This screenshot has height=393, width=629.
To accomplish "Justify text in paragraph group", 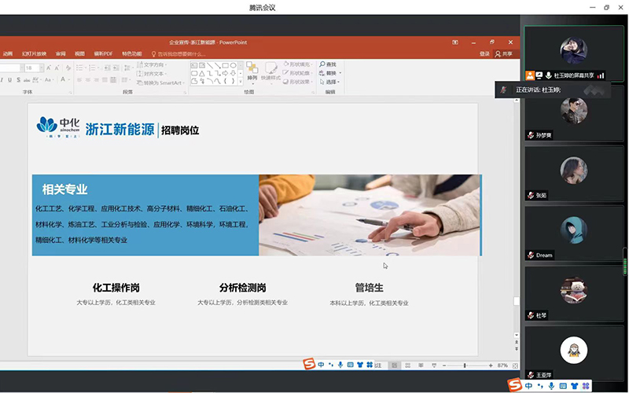I will pos(105,80).
